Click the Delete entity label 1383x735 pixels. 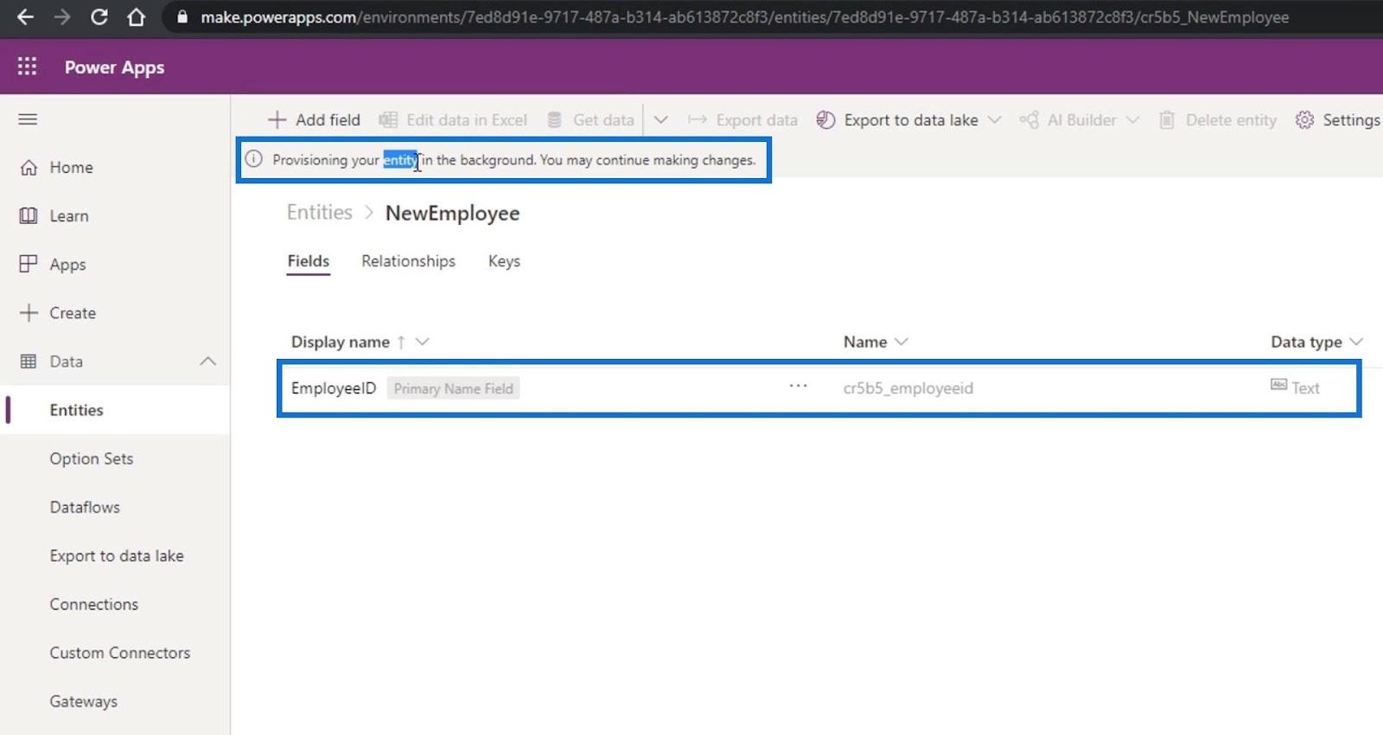click(1231, 119)
